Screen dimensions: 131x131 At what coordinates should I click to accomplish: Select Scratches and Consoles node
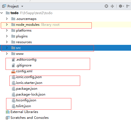point(30,118)
